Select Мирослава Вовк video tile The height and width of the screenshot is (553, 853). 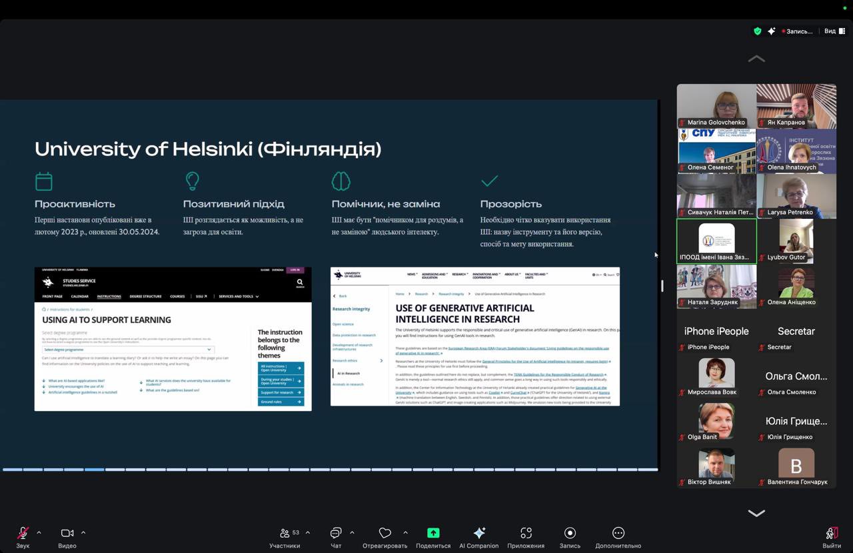pos(716,376)
